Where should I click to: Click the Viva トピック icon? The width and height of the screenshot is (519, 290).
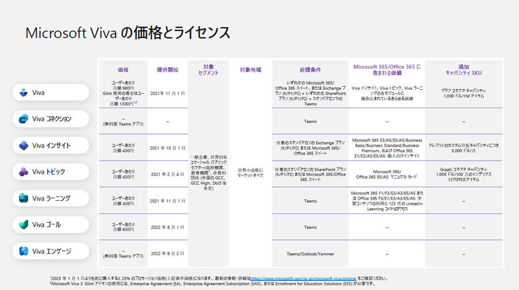pyautogui.click(x=24, y=171)
